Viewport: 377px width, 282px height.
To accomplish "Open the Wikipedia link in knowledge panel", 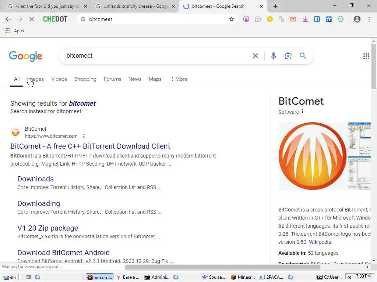I will (x=320, y=242).
